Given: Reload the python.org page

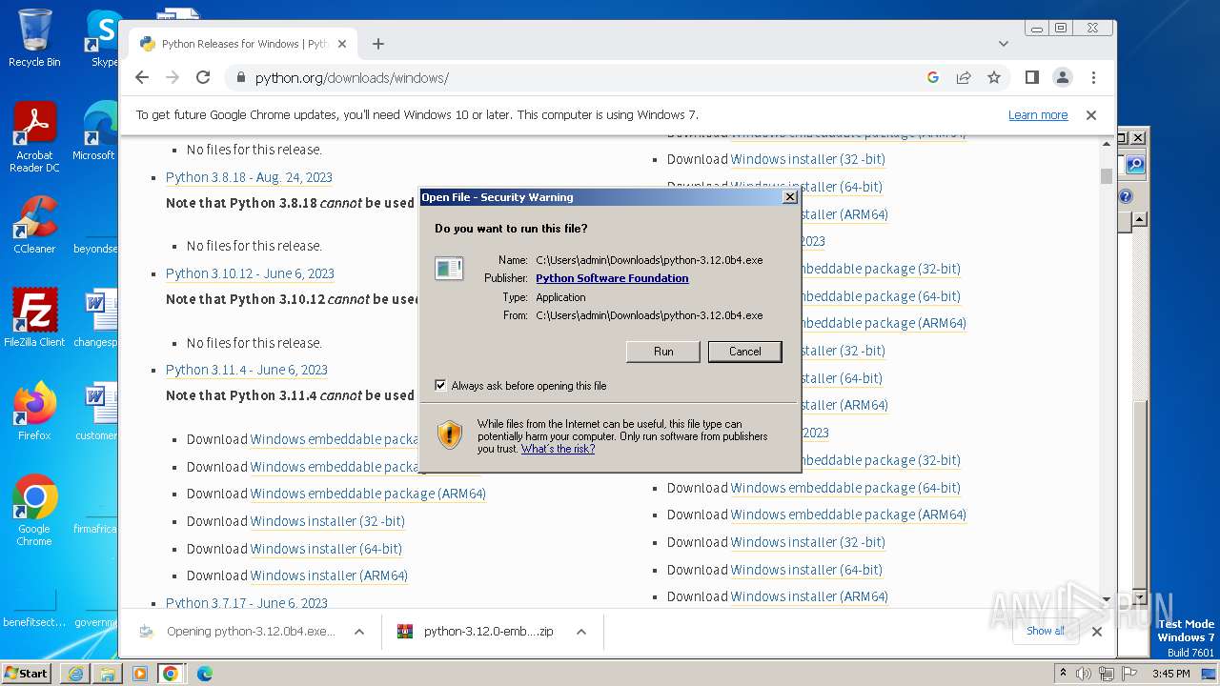Looking at the screenshot, I should (x=203, y=78).
